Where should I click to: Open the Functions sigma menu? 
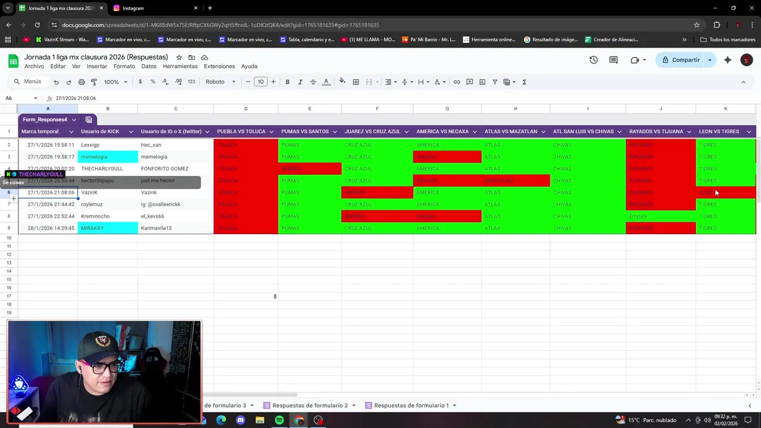524,82
